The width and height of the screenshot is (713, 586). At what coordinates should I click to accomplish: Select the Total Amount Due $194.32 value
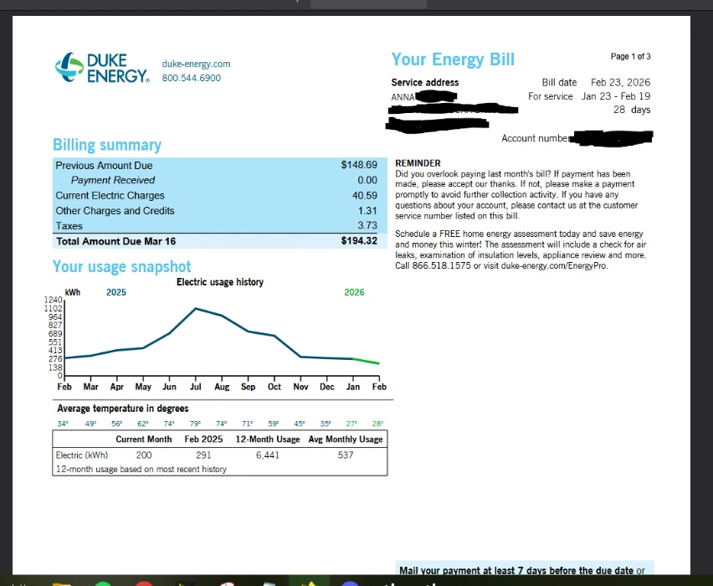pos(359,241)
